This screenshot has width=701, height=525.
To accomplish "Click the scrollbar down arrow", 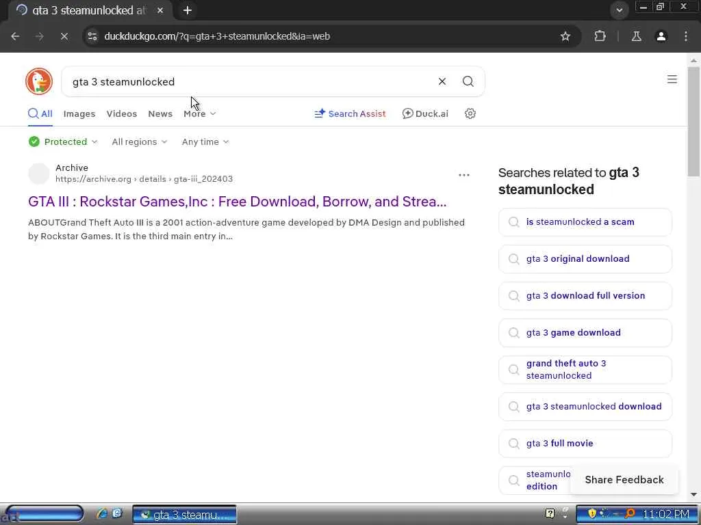I will 693,495.
